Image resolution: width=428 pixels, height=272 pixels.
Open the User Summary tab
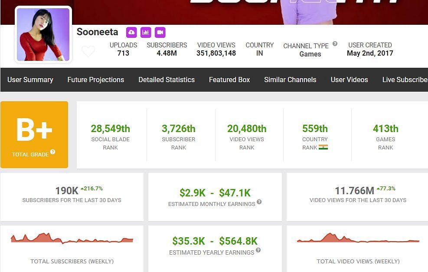(30, 80)
